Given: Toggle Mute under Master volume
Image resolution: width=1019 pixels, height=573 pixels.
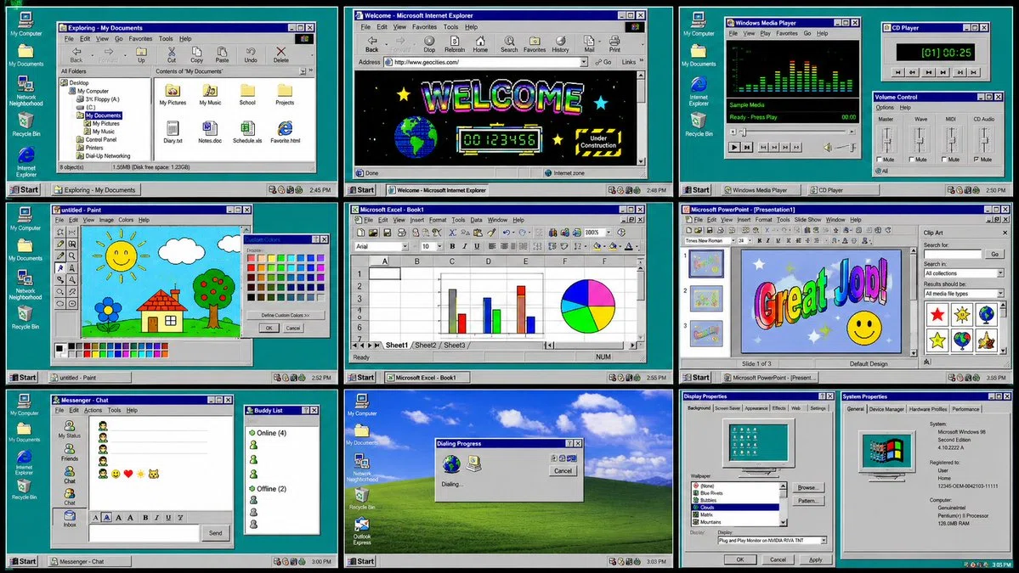Looking at the screenshot, I should 880,159.
